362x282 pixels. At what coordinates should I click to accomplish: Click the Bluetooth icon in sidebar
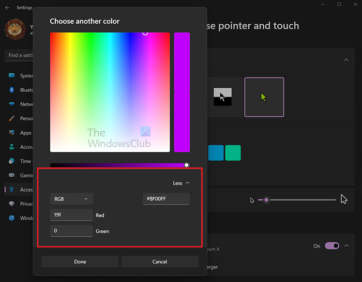[x=12, y=90]
